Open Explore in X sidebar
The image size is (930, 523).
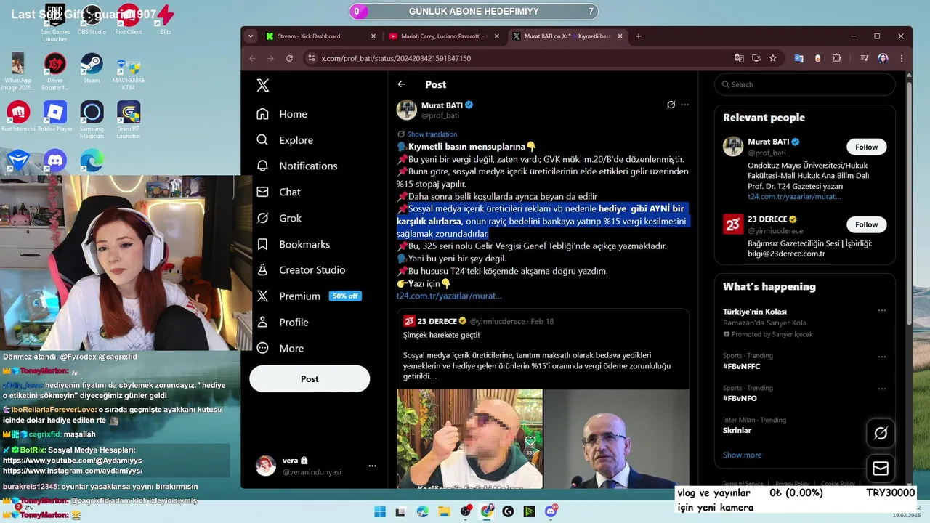285,140
